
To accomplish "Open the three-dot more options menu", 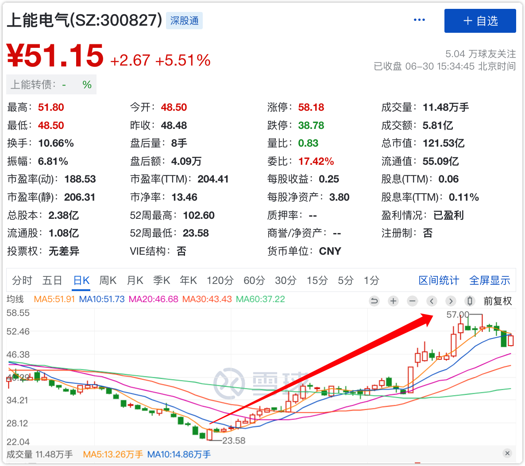I will click(419, 20).
